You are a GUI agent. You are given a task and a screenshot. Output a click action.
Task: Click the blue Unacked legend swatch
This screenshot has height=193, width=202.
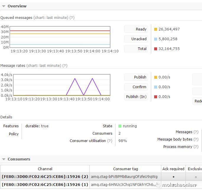pos(156,39)
